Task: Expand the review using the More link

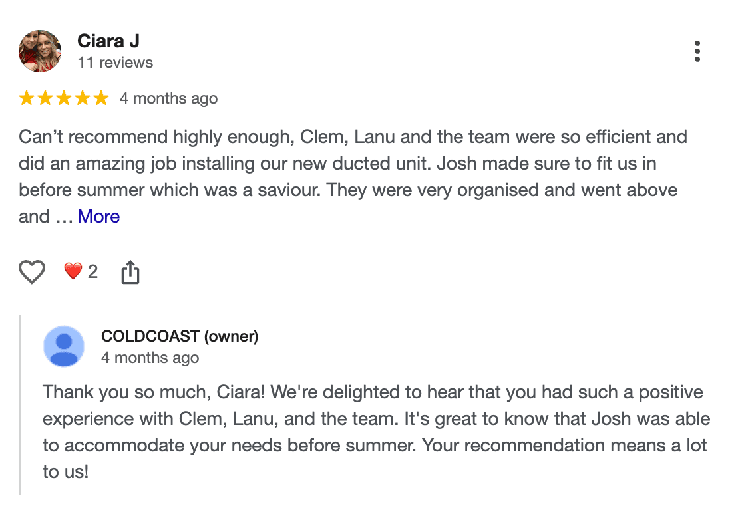Action: pyautogui.click(x=98, y=216)
